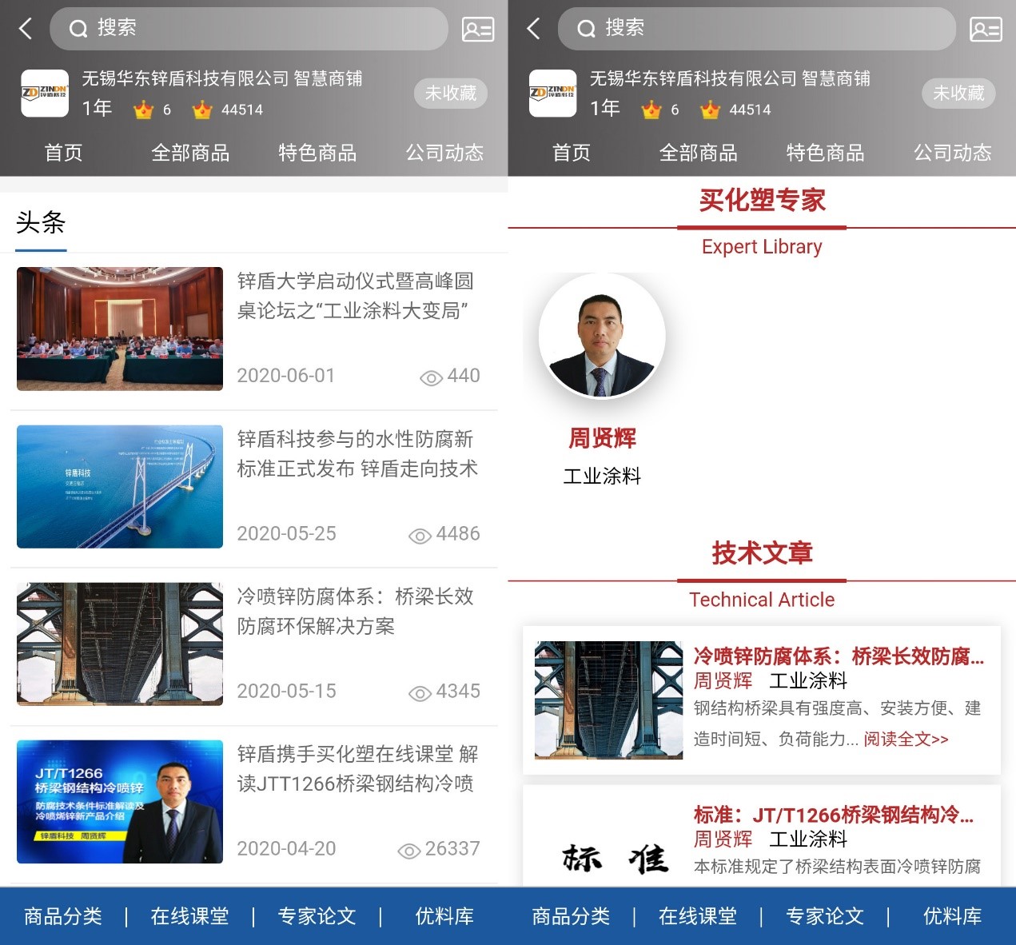1016x945 pixels.
Task: Open 商品分类 in left bottom bar
Action: 63,916
